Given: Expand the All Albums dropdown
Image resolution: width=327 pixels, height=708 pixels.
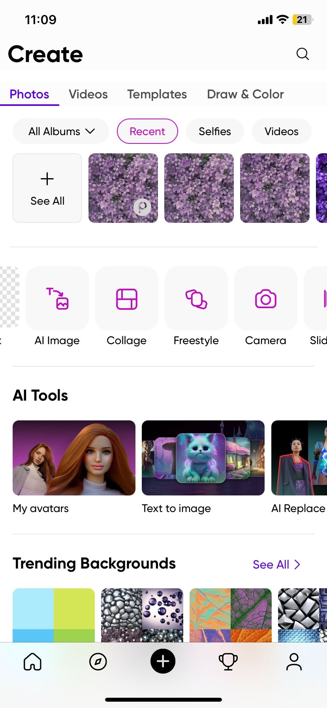Looking at the screenshot, I should (61, 131).
